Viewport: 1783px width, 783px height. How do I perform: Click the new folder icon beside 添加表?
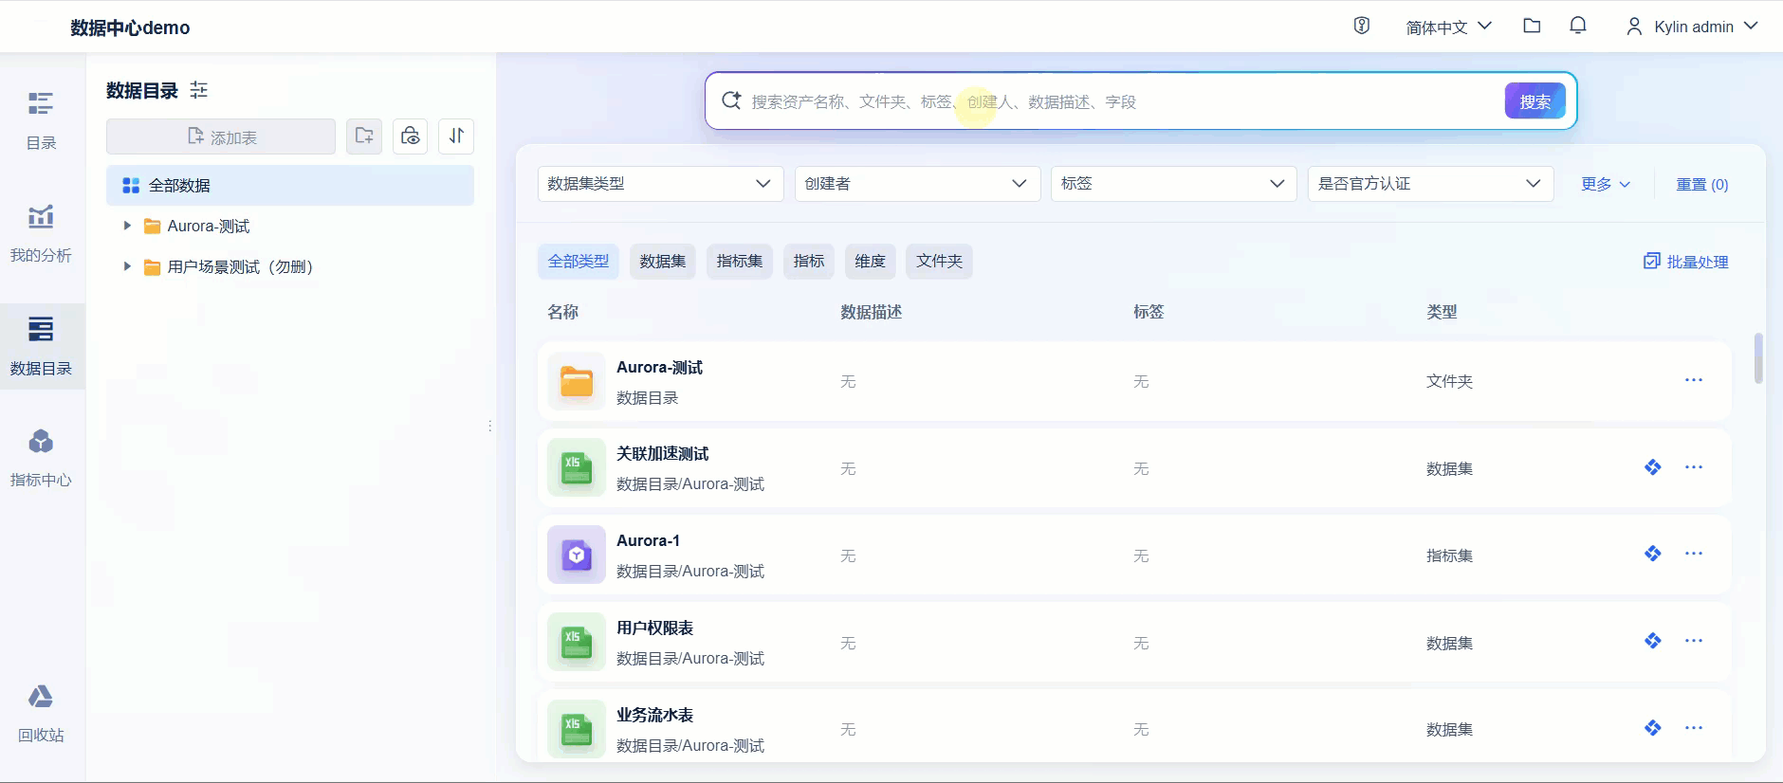(x=364, y=137)
